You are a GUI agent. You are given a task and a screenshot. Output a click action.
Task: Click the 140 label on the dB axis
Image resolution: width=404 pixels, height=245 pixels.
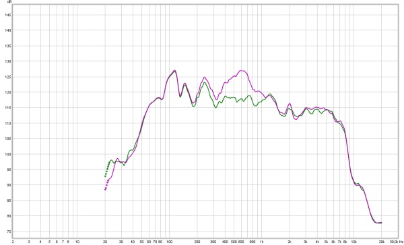[8, 30]
